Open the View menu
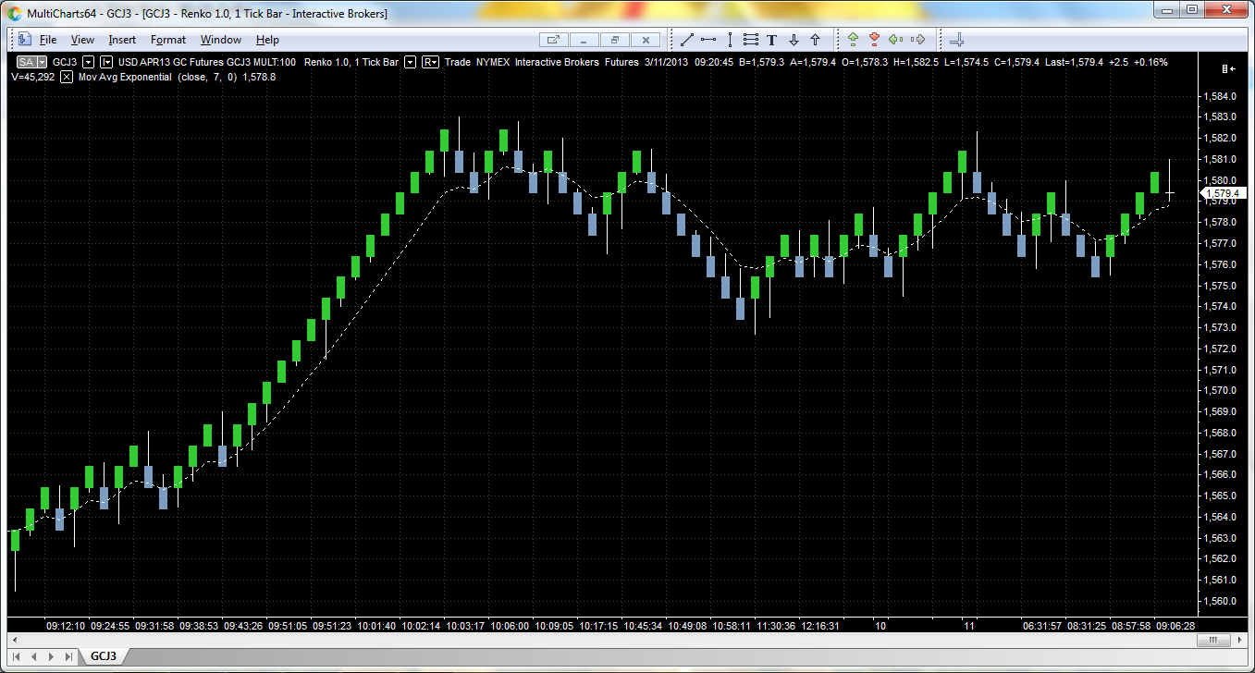The width and height of the screenshot is (1255, 673). pos(82,40)
